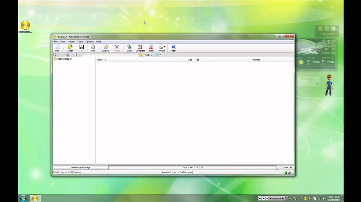Click the gray status indicator light

[x=289, y=173]
